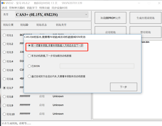Open the 钥匙学习 menu

point(32,8)
